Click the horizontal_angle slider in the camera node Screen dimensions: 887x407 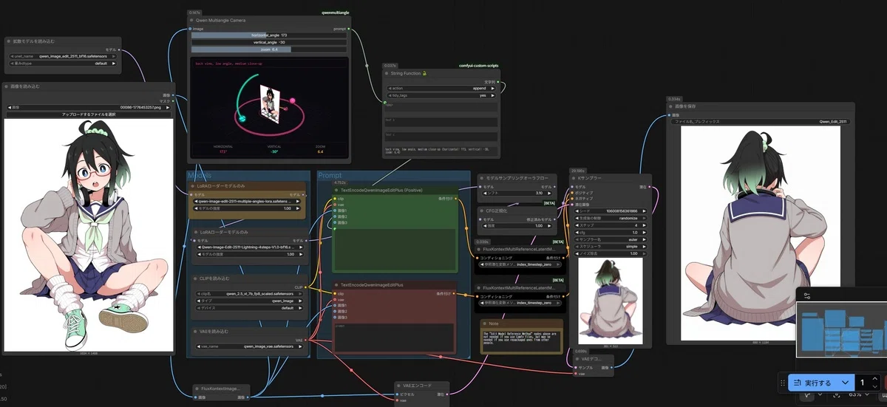point(271,35)
